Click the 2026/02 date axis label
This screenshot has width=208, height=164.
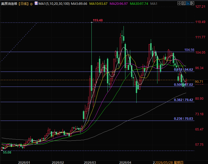click(x=58, y=162)
